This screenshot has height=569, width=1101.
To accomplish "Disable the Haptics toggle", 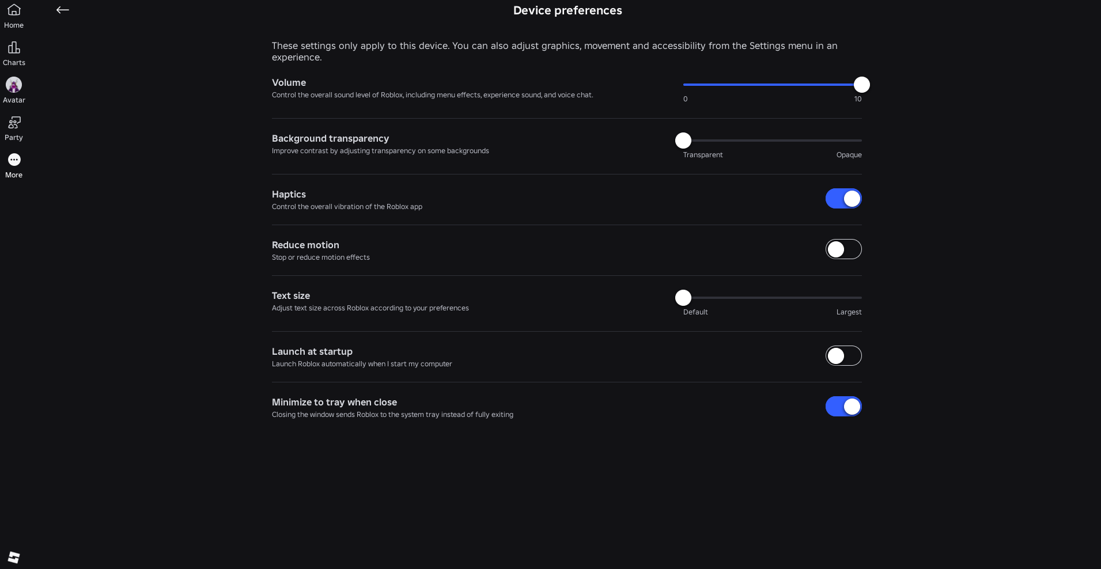I will point(843,199).
